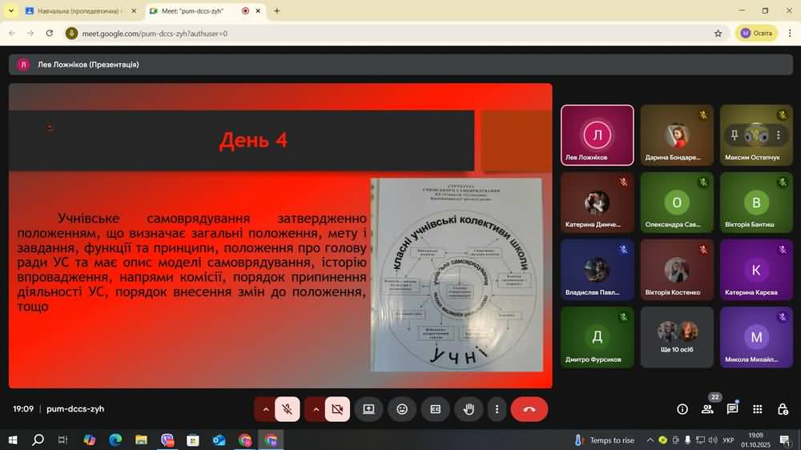The image size is (801, 450).
Task: Leave the call with red hang-up button
Action: (x=529, y=409)
